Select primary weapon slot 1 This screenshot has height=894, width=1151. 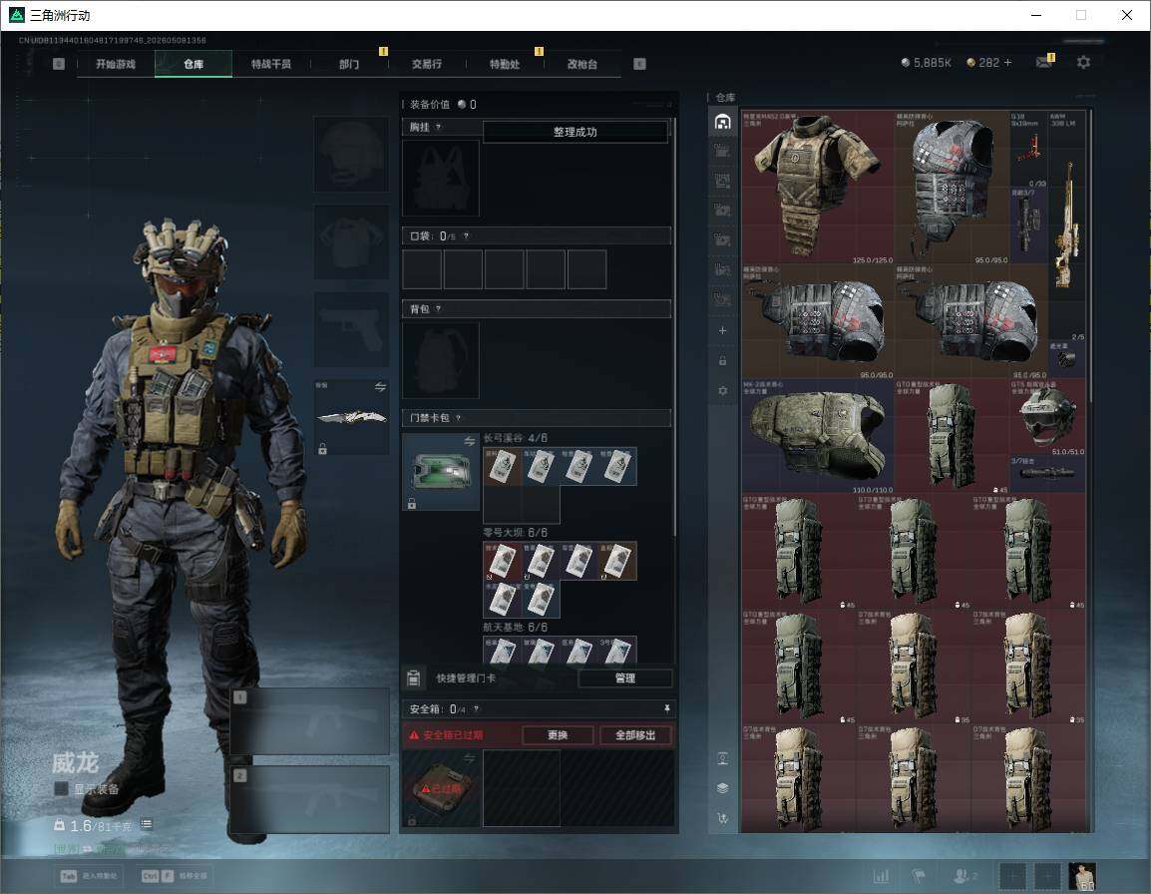pyautogui.click(x=310, y=721)
